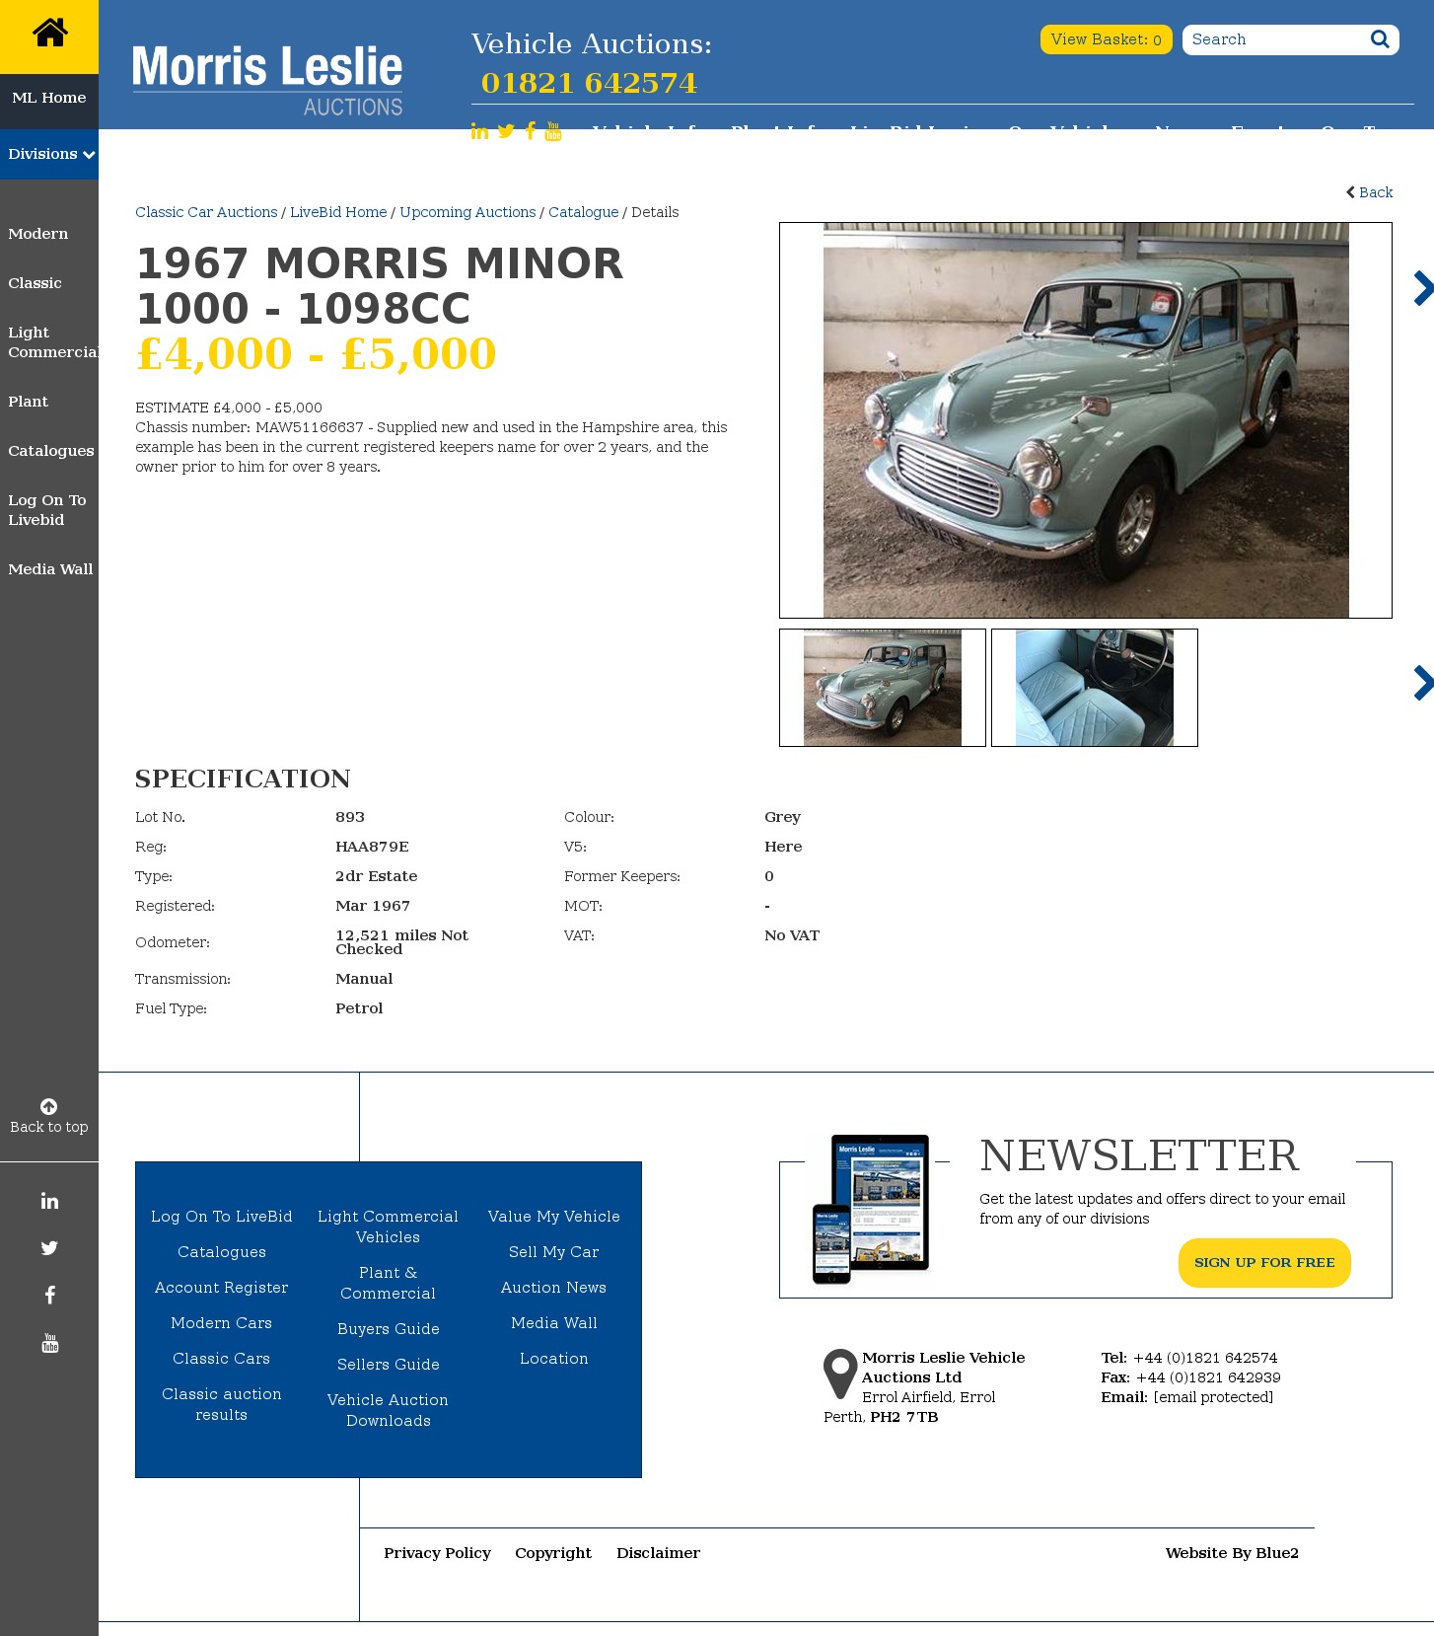Open Auction News link

(x=554, y=1288)
